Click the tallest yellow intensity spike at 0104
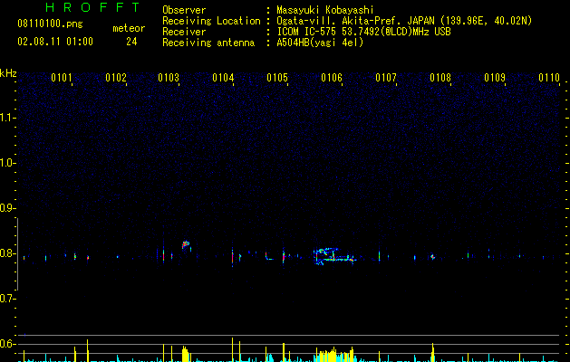 (x=232, y=349)
